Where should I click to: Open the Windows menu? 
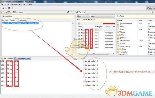[x=22, y=4]
